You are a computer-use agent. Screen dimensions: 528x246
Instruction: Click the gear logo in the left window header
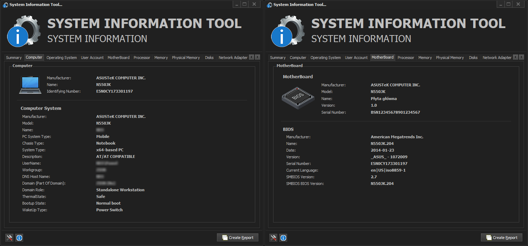pos(24,31)
